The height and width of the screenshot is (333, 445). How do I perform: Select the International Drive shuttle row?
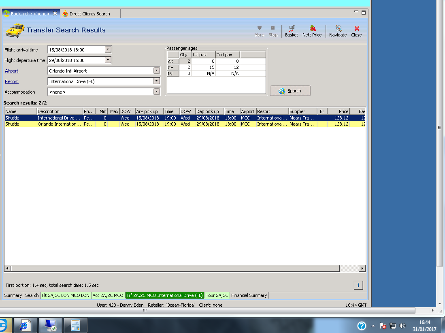[x=185, y=118]
